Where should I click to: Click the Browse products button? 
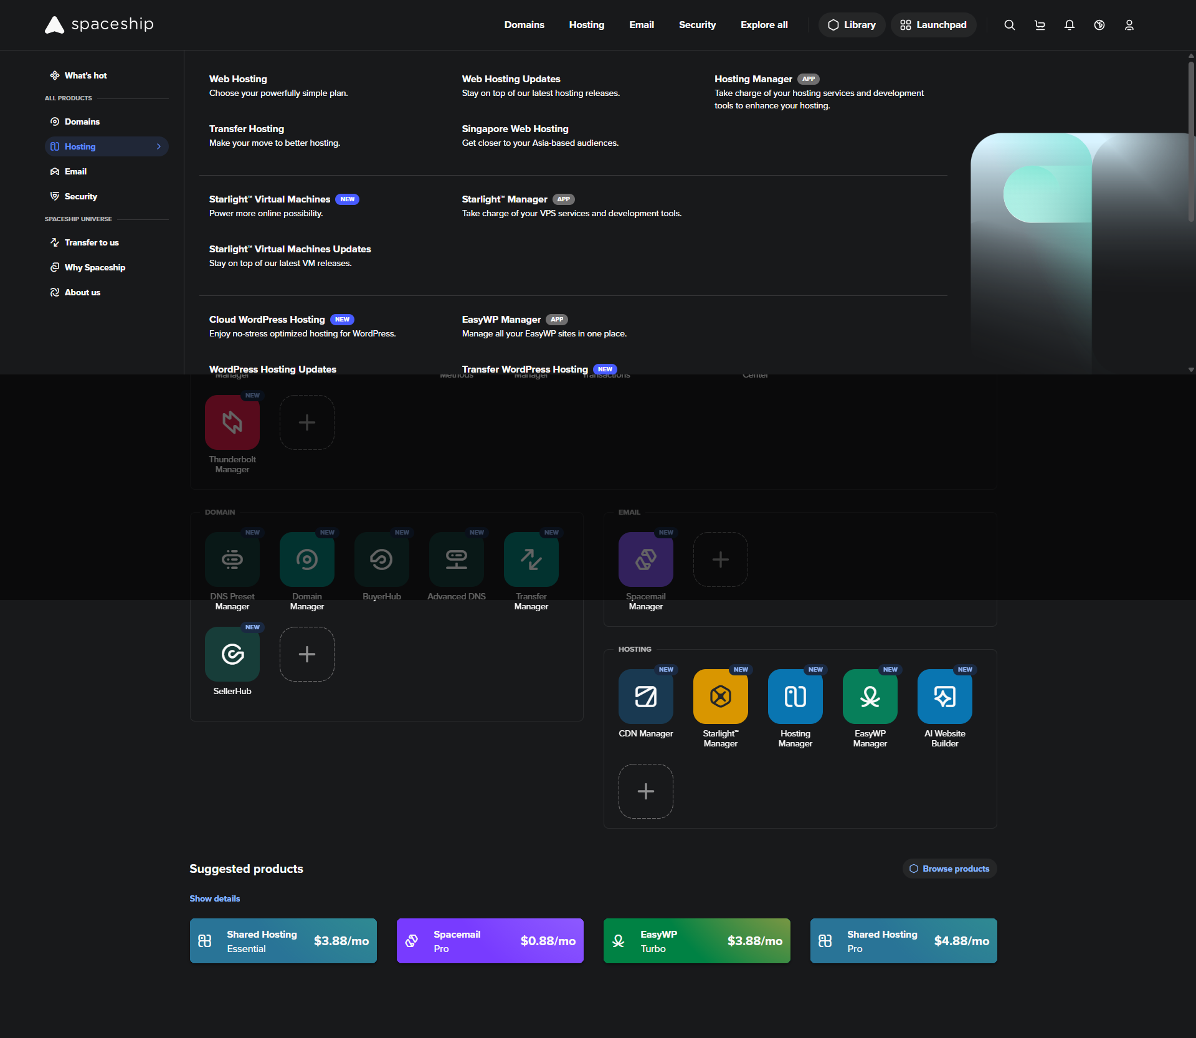tap(949, 869)
